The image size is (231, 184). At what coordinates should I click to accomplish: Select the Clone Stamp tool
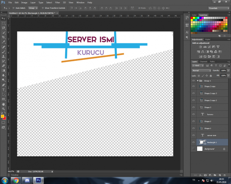3,56
